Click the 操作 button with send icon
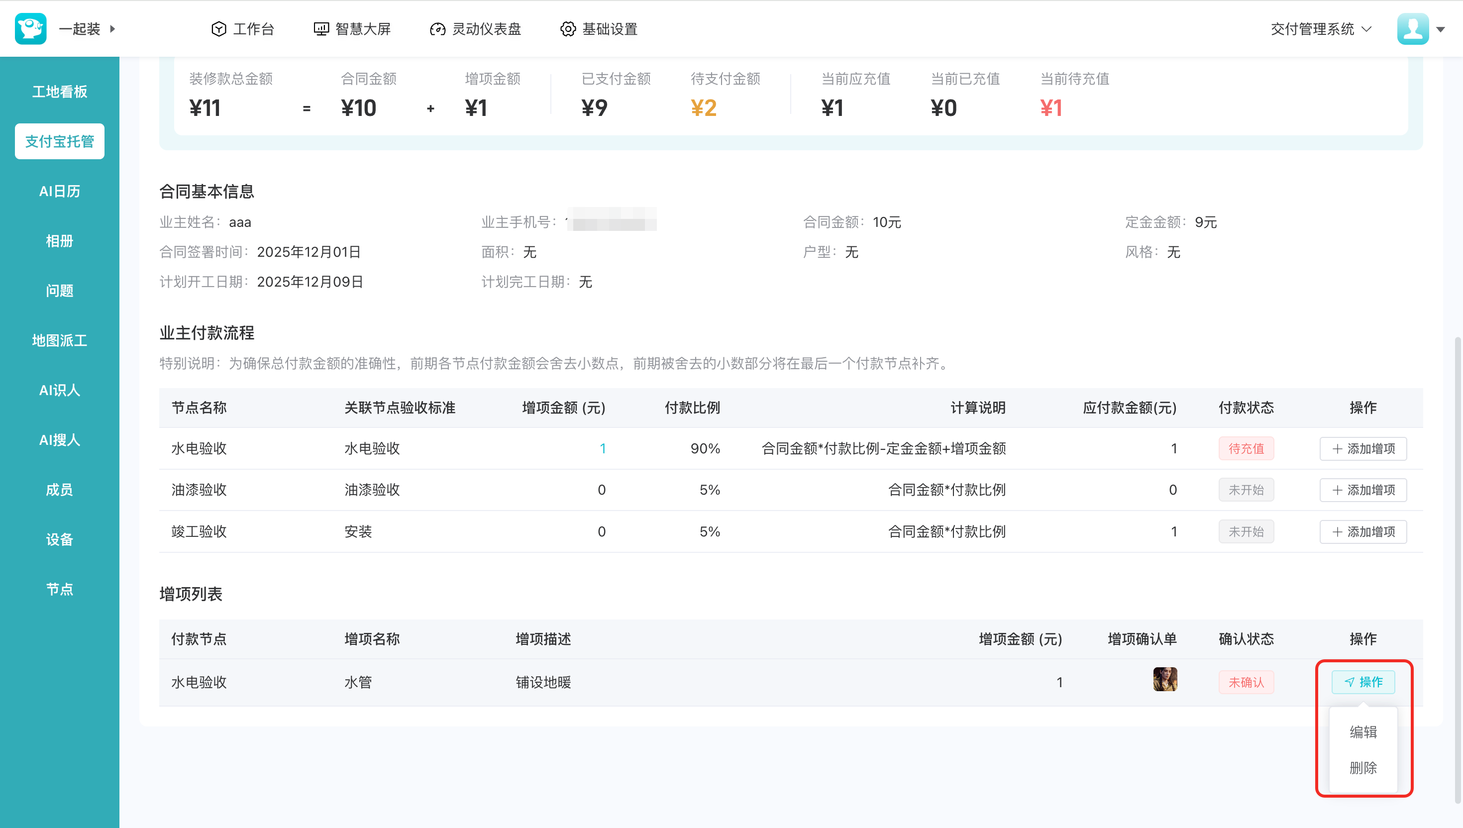The image size is (1463, 828). pos(1363,682)
